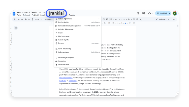Click the Bendrinti share button
The width and height of the screenshot is (189, 107).
(162, 13)
